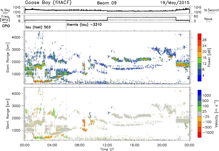Click the '16:00' time tick label
Viewport: 219px width, 151px height.
click(x=134, y=145)
